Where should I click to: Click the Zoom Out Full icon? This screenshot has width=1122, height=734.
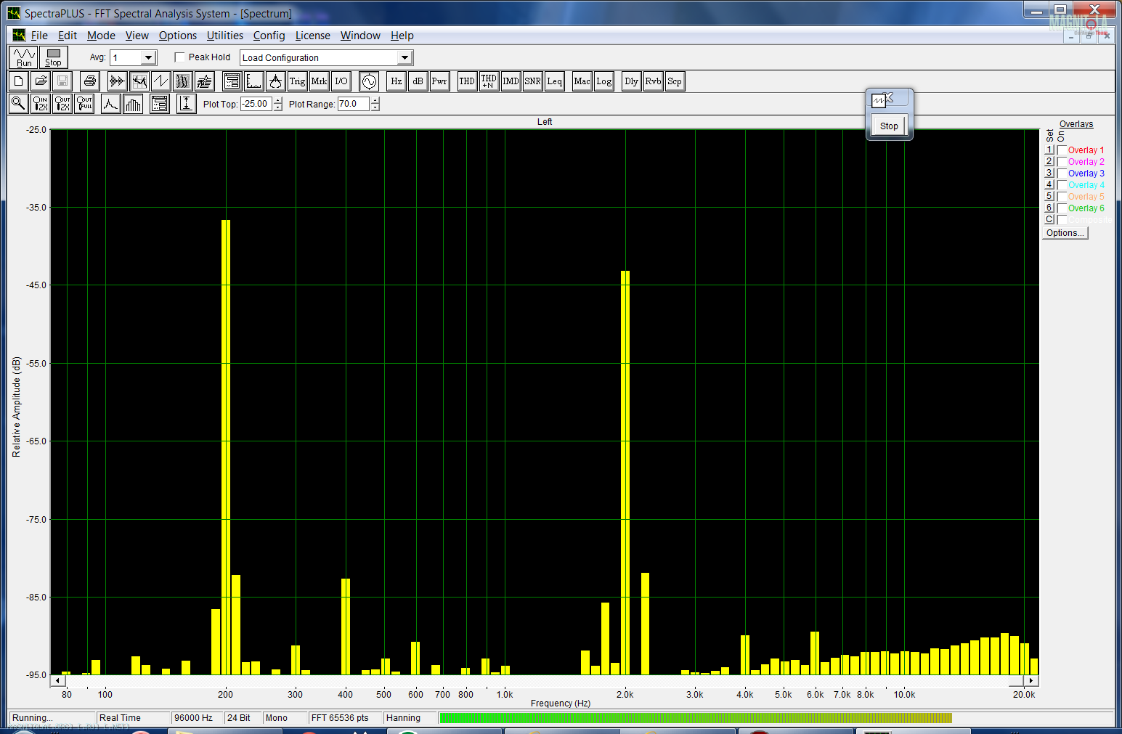coord(85,104)
